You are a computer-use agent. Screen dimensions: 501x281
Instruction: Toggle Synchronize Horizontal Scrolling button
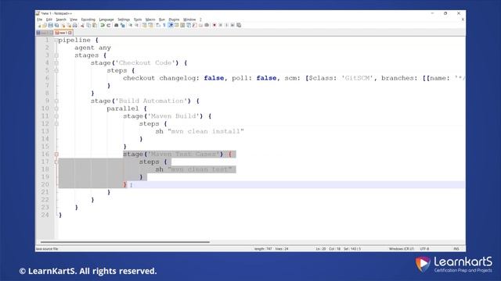[150, 25]
